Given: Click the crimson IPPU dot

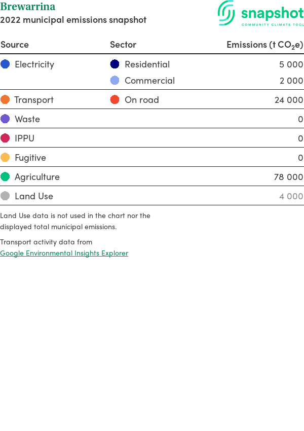Looking at the screenshot, I should 5,138.
